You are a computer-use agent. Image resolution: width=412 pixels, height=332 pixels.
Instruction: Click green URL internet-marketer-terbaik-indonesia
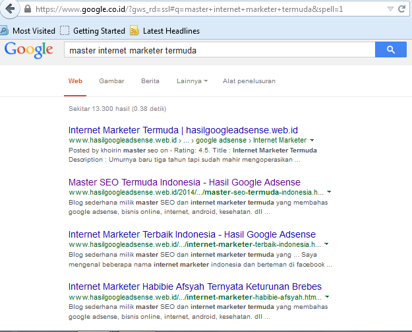pos(194,244)
